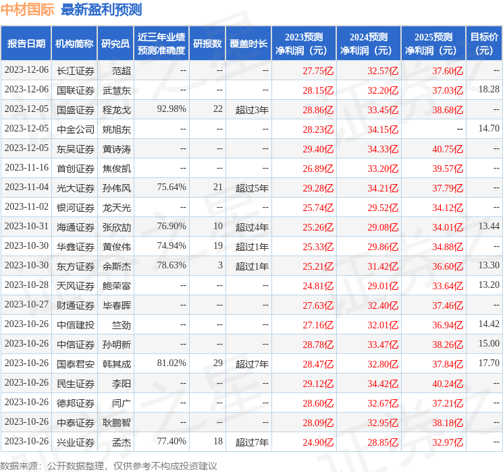Select the 研报数 column header
The height and width of the screenshot is (472, 503).
tap(207, 44)
